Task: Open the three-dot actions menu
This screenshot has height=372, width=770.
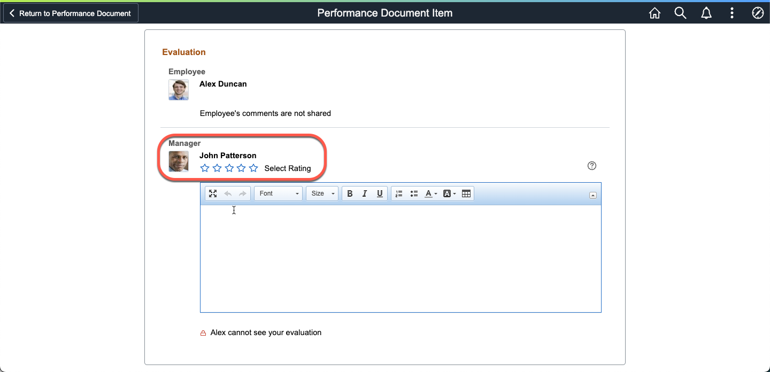Action: pyautogui.click(x=732, y=13)
